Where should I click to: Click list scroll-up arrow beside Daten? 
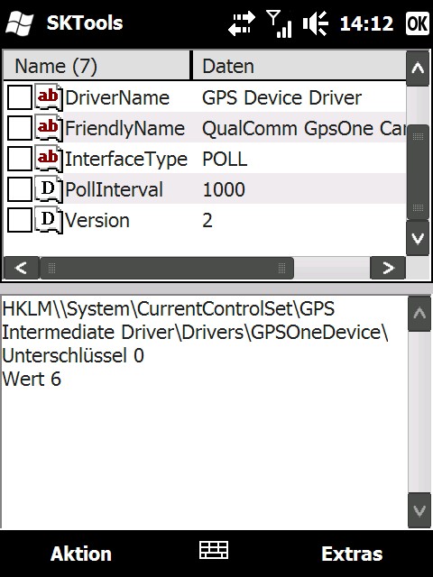point(418,69)
